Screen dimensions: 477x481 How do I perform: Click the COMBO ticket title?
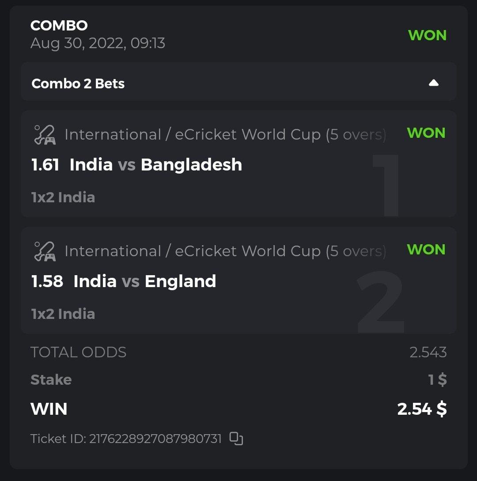[x=59, y=26]
